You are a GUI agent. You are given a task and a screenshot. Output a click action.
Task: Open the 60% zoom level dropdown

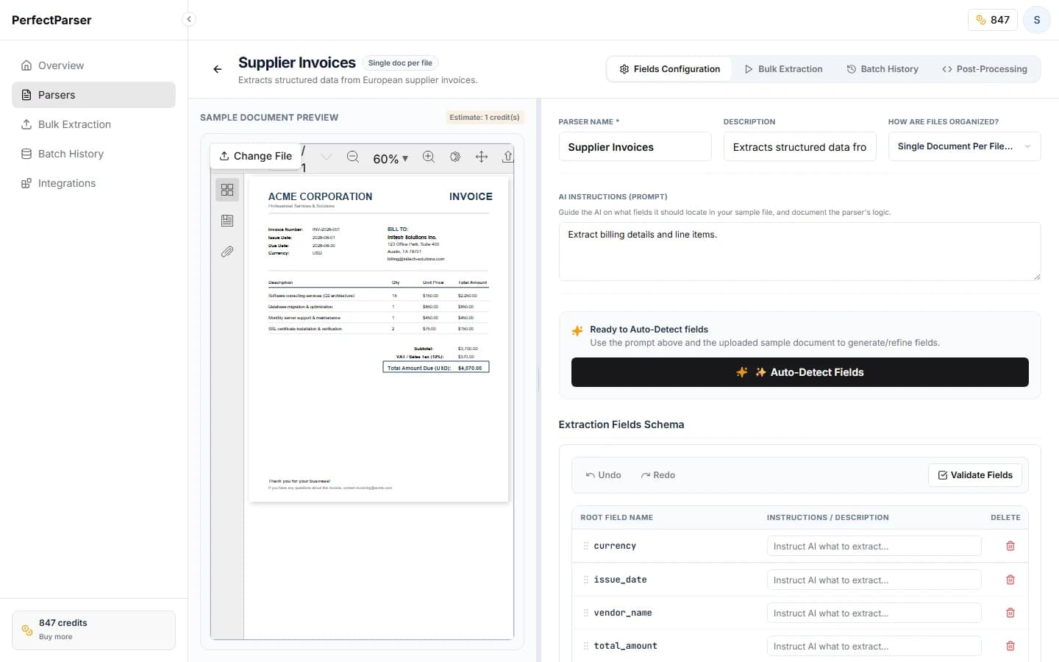tap(391, 159)
